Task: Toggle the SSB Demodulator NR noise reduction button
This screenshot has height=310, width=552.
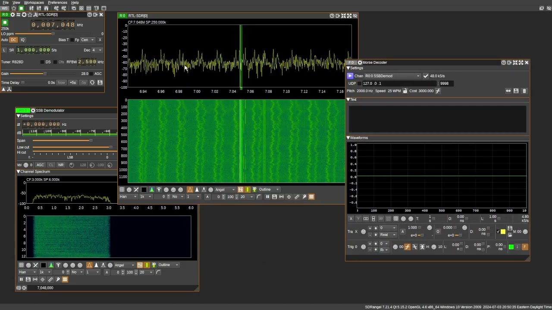Action: 61,165
